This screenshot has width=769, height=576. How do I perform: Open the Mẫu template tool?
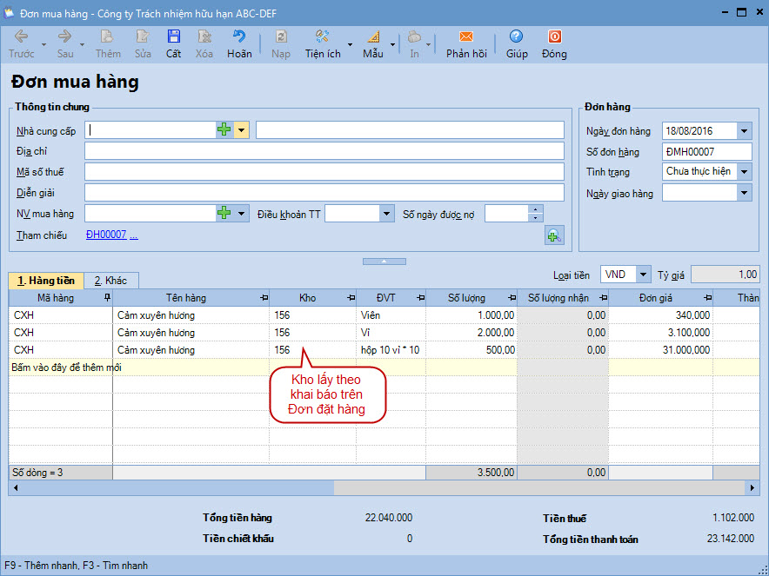pyautogui.click(x=373, y=43)
